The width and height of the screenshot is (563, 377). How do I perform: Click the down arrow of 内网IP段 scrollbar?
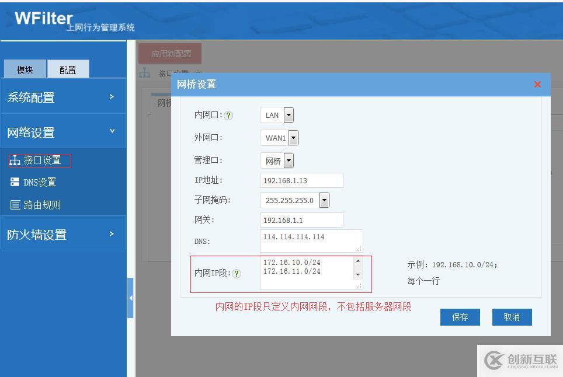pos(358,275)
